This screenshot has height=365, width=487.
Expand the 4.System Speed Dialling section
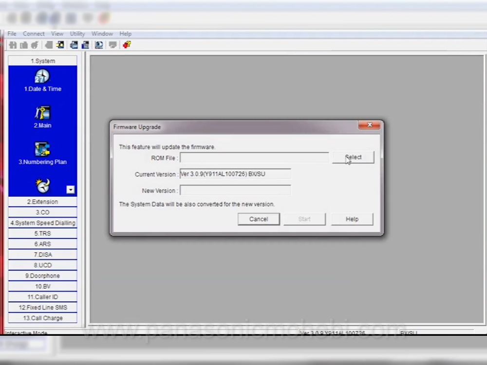tap(42, 223)
